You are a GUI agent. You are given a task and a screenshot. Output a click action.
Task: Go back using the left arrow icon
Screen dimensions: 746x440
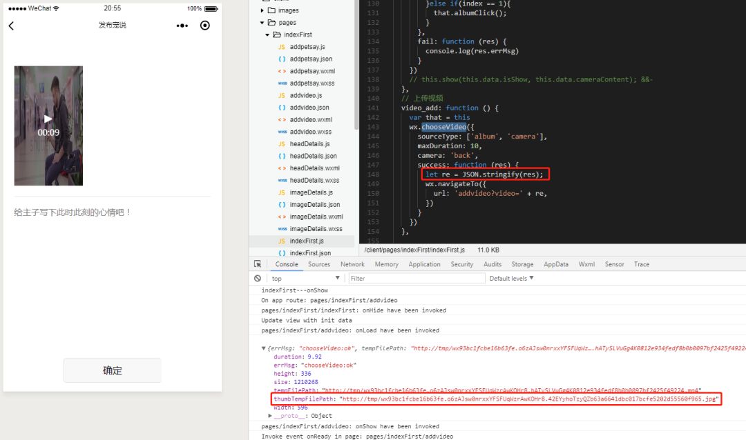[12, 26]
